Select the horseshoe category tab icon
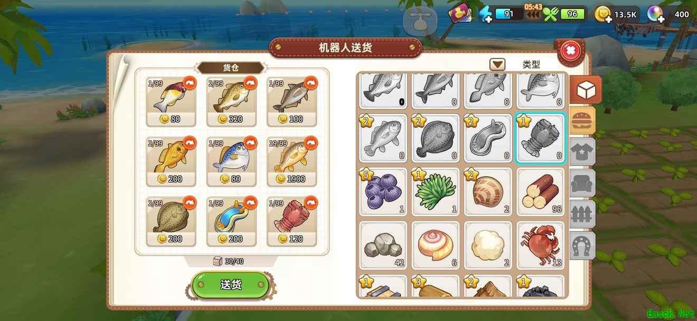Viewport: 697px width, 321px height. click(584, 245)
